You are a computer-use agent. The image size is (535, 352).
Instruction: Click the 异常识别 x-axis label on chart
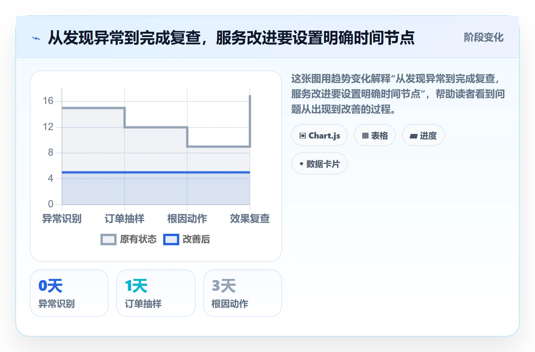62,219
